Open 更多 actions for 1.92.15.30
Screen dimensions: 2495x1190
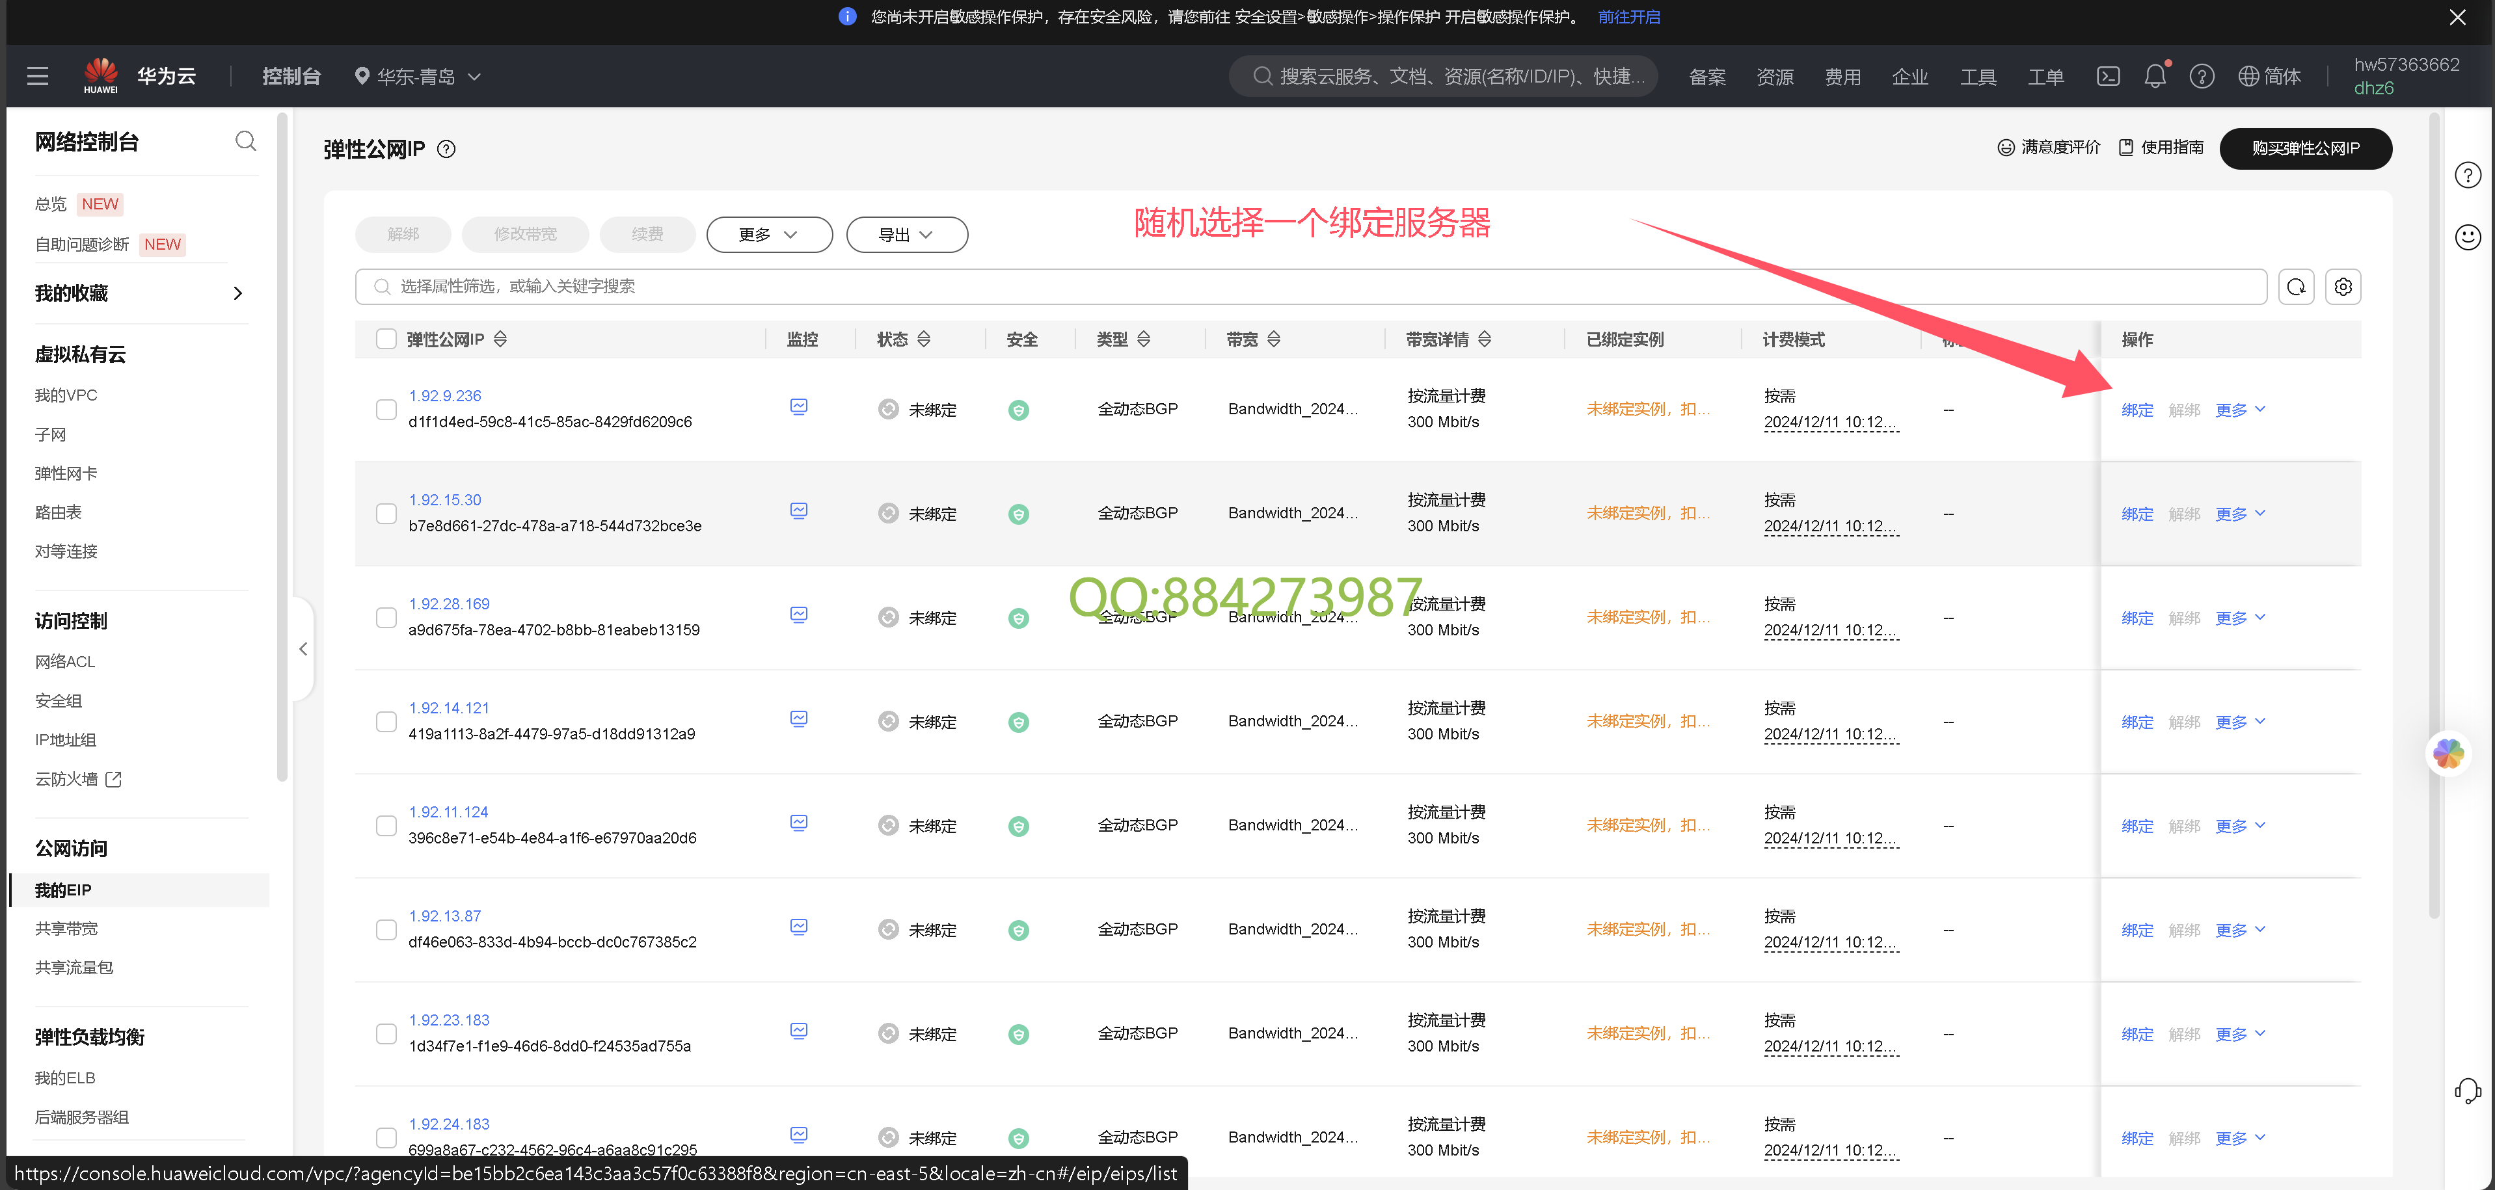point(2239,513)
